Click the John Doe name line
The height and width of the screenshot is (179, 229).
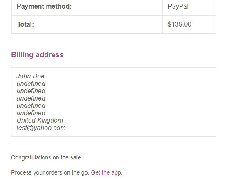pos(30,76)
